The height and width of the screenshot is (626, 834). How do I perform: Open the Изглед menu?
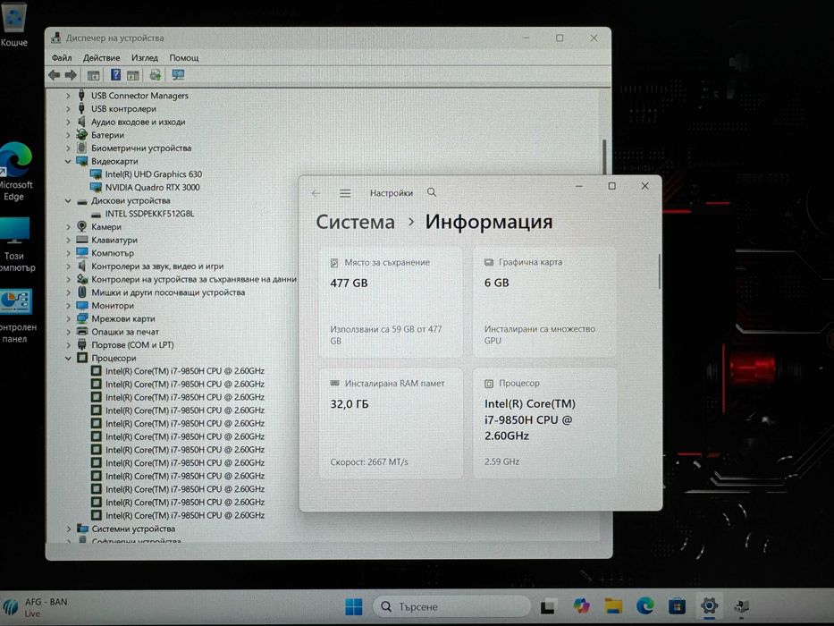145,57
